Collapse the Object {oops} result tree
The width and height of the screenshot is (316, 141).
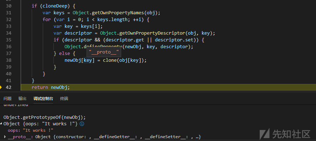[x=1, y=124]
